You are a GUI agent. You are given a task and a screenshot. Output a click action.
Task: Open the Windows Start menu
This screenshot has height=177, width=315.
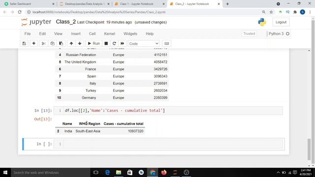pos(5,173)
